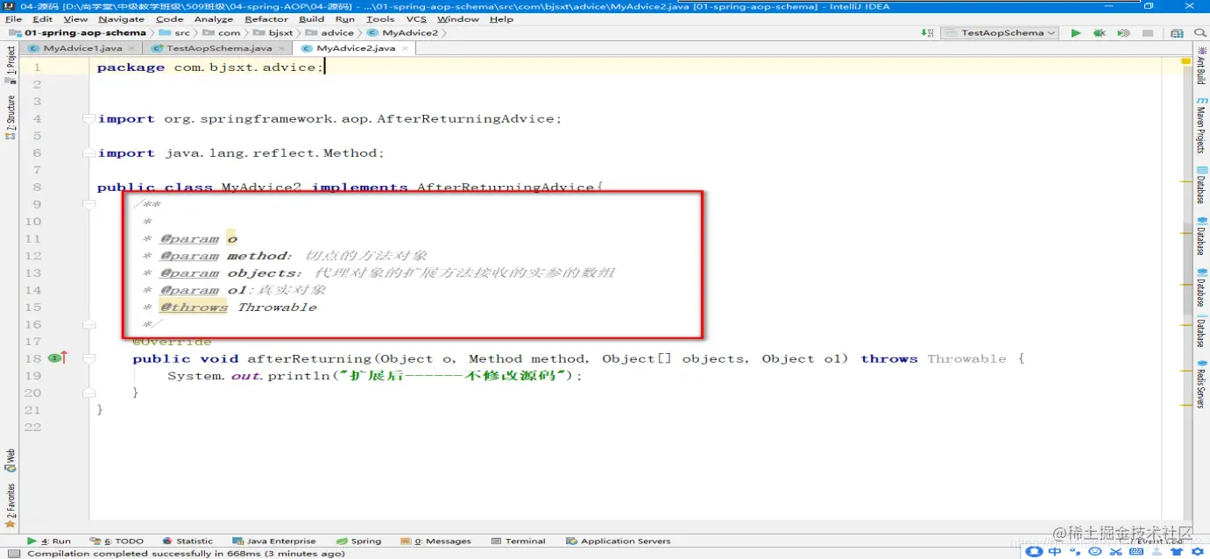
Task: Start debugging with the bug icon
Action: click(x=1099, y=33)
